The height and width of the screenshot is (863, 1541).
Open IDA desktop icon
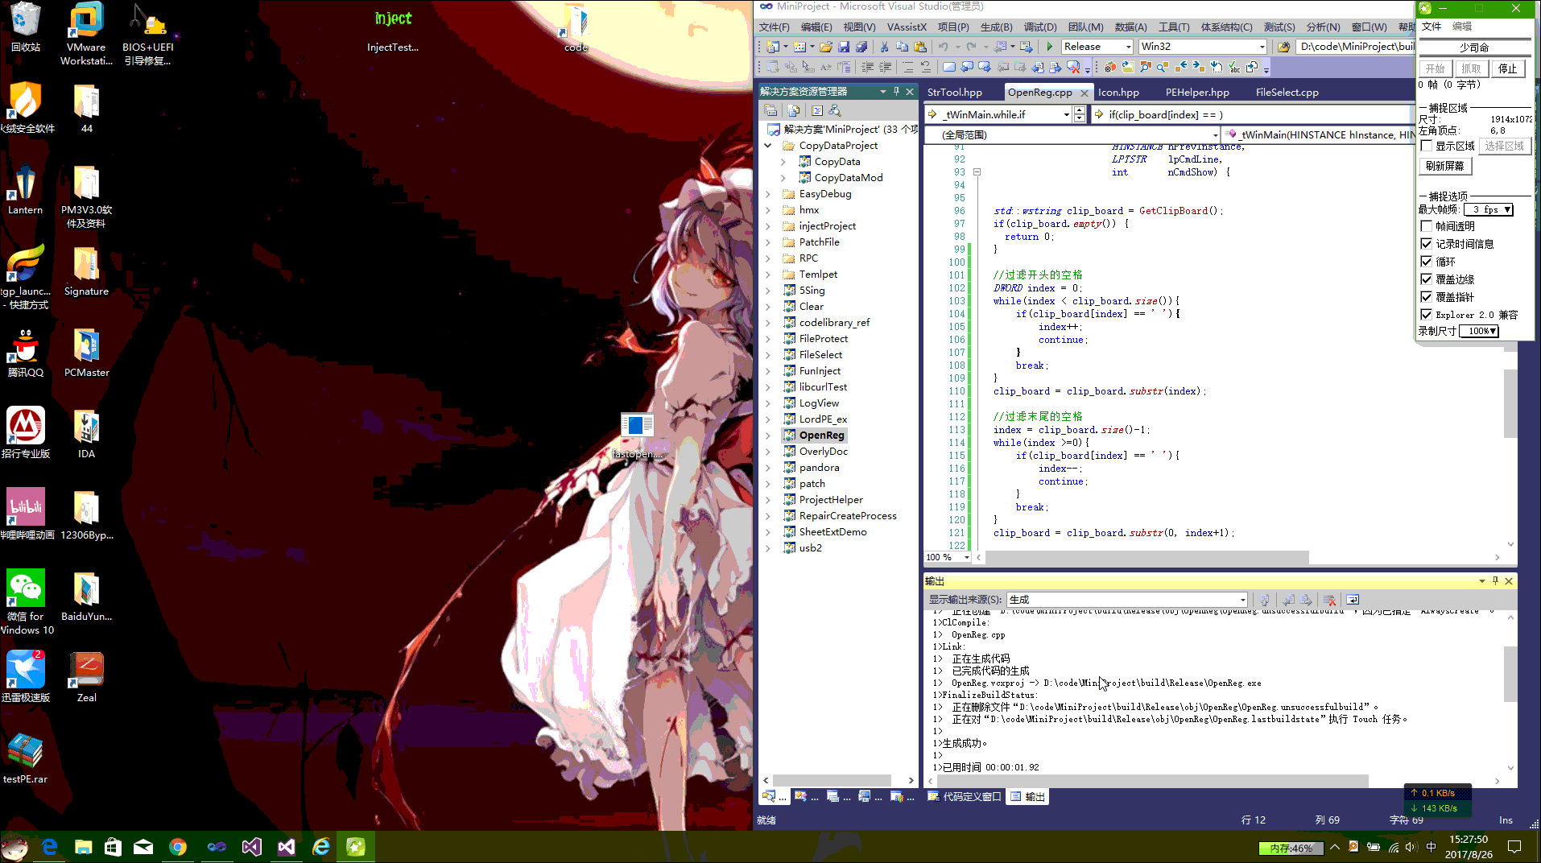(x=86, y=433)
